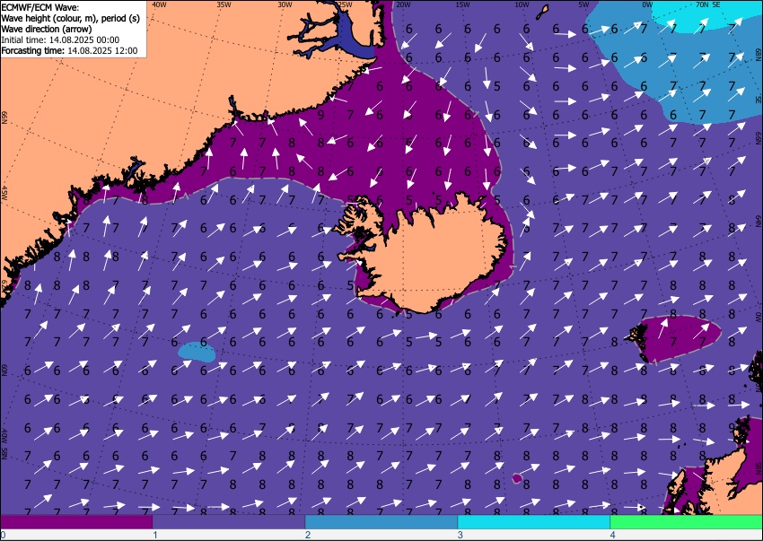Screen dimensions: 763x541
Task: Click 'Forcasting time: 14.08.2025 12:00' line
Action: pyautogui.click(x=70, y=50)
